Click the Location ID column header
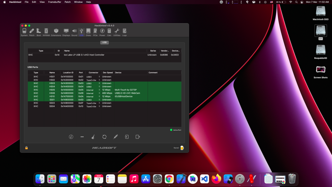The image size is (332, 187). [68, 72]
